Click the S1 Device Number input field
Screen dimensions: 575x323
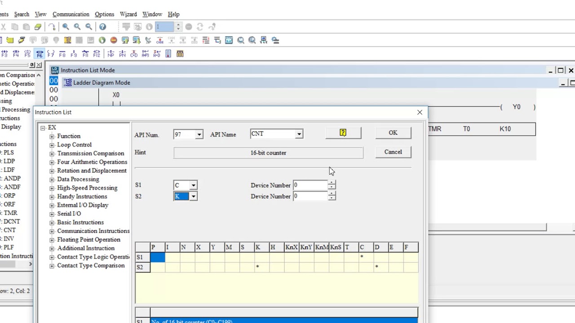pos(310,185)
